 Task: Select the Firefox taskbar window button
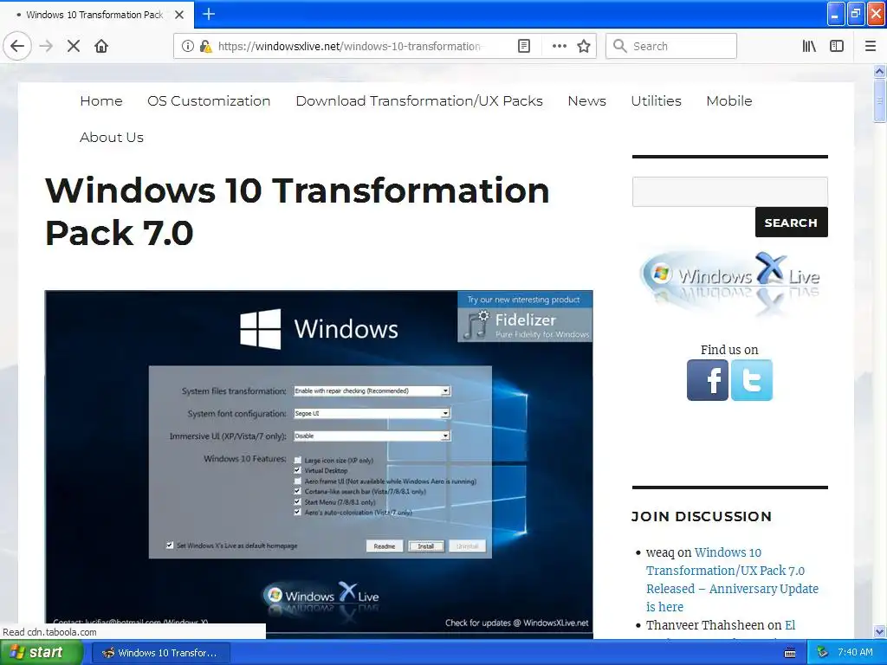pos(160,653)
